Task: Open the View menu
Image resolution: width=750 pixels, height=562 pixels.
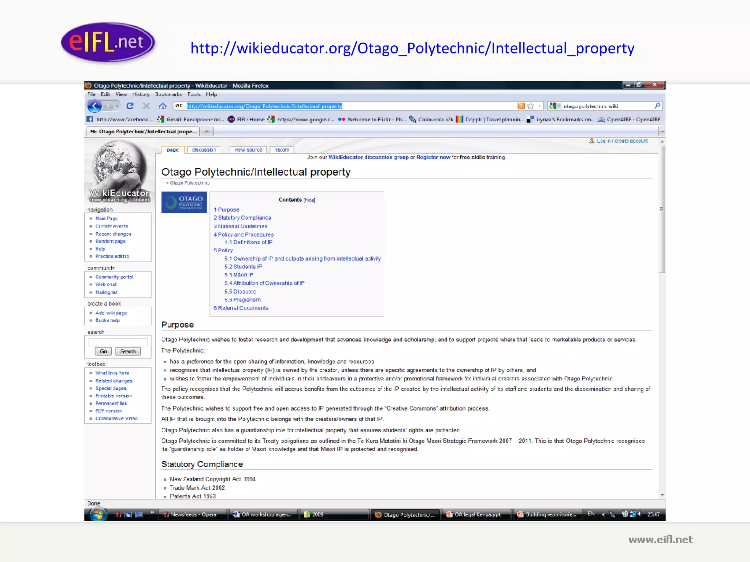Action: click(x=121, y=94)
